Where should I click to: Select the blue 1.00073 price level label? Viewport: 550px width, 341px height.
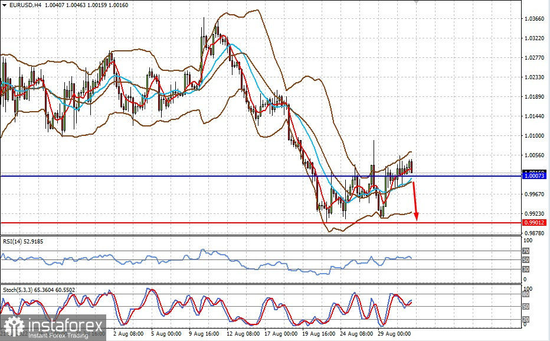[535, 176]
